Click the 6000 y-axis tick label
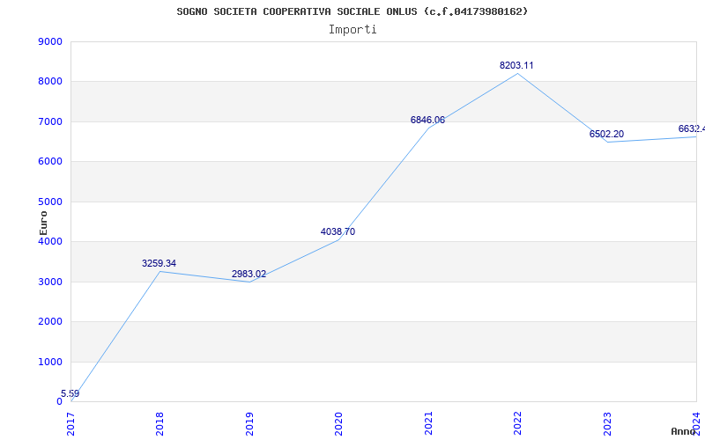The height and width of the screenshot is (440, 705). click(50, 162)
